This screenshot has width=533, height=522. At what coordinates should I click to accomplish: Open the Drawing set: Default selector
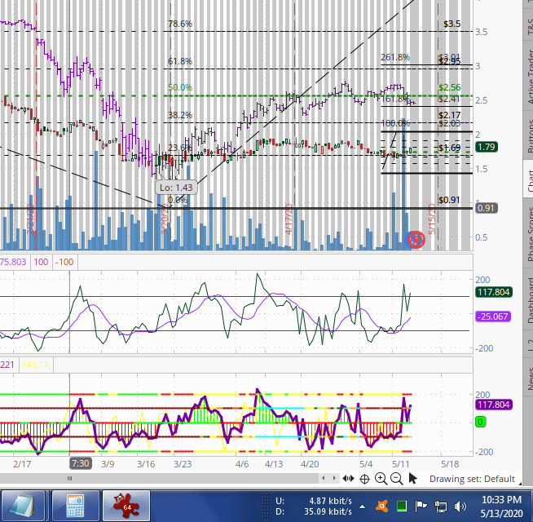(472, 479)
